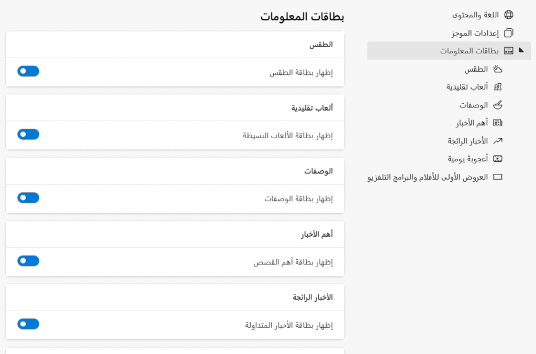Toggle off the recipes card (بطاقة الوصفات) switch
Viewport: 536px width, 354px height.
click(28, 198)
